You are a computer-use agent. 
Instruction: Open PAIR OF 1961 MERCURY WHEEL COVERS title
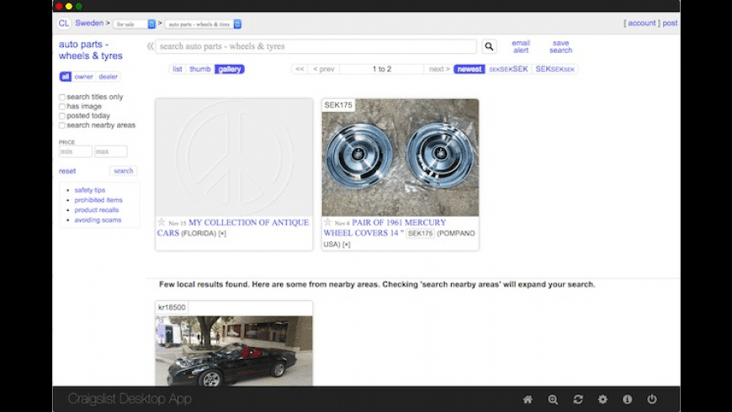(385, 228)
